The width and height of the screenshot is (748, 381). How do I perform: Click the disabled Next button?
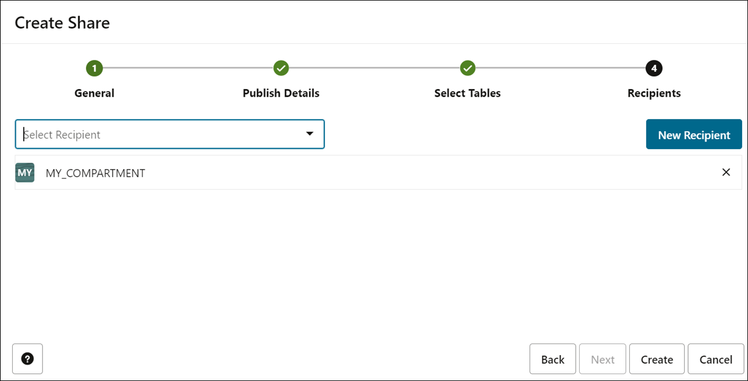click(x=602, y=359)
